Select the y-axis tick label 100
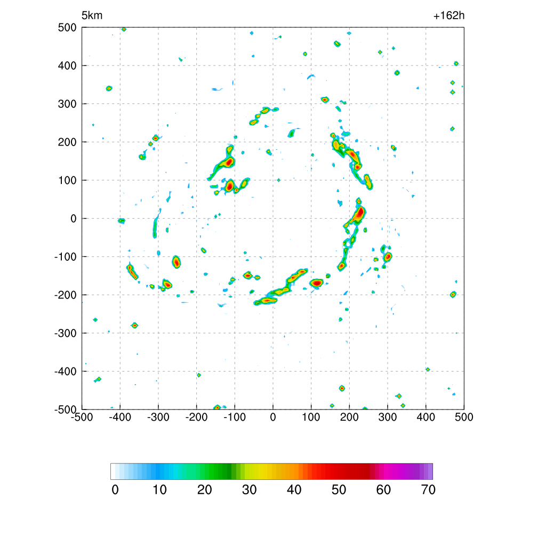The width and height of the screenshot is (546, 546). point(67,180)
